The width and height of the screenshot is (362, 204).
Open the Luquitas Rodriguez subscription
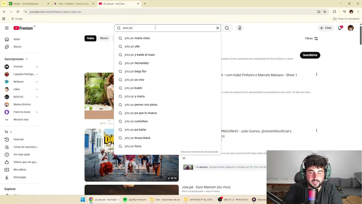tap(21, 74)
